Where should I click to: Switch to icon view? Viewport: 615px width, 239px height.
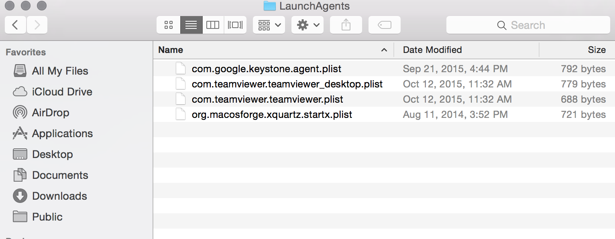point(169,25)
